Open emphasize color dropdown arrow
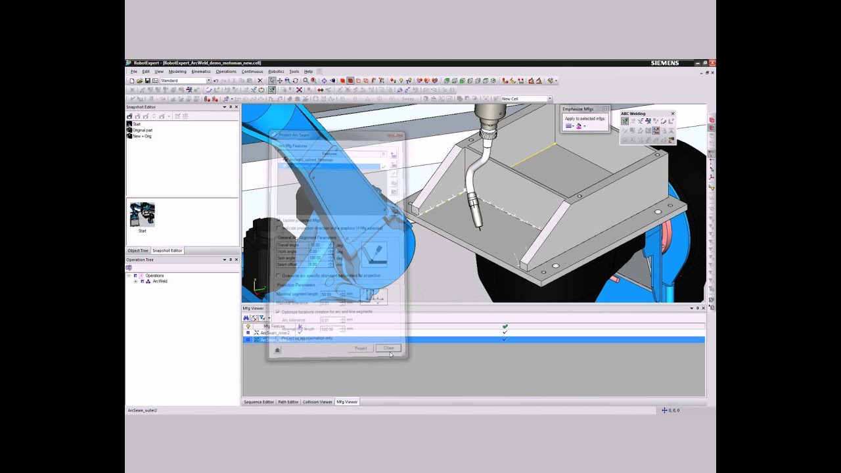841x473 pixels. (x=585, y=126)
